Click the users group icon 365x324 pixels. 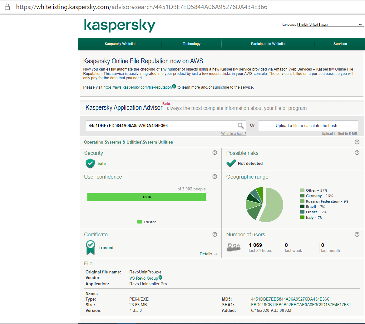(x=234, y=247)
